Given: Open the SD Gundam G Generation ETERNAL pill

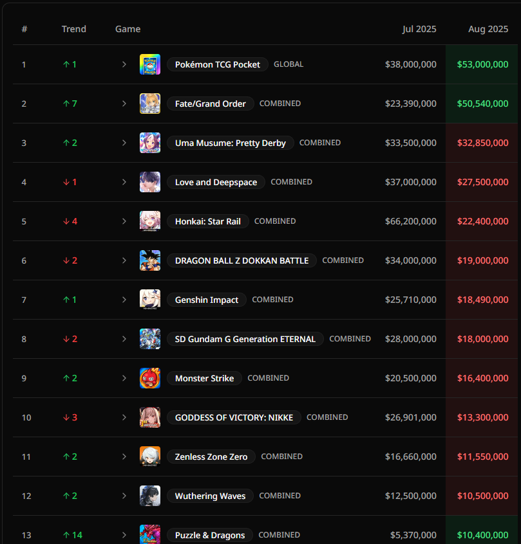Looking at the screenshot, I should coord(245,339).
